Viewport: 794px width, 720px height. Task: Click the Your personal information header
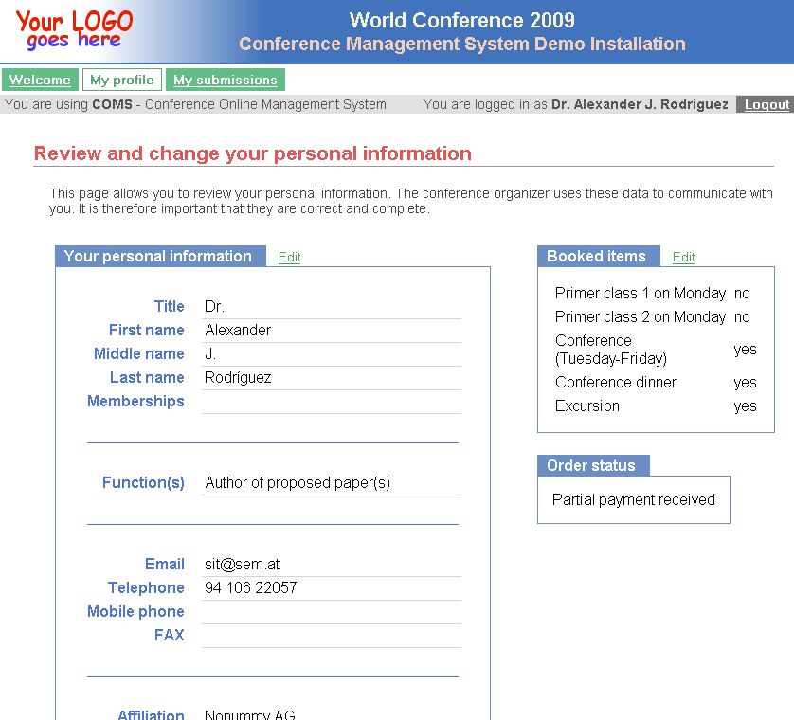click(160, 256)
